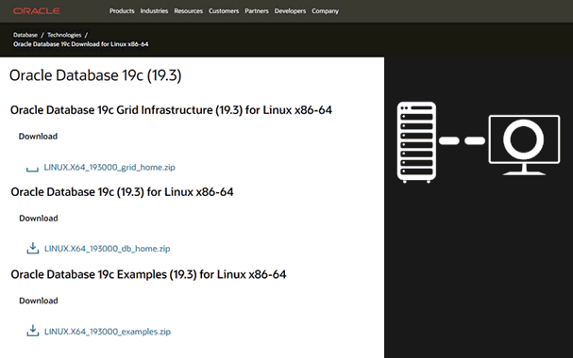This screenshot has width=573, height=358.
Task: Open the Partners menu
Action: [257, 11]
